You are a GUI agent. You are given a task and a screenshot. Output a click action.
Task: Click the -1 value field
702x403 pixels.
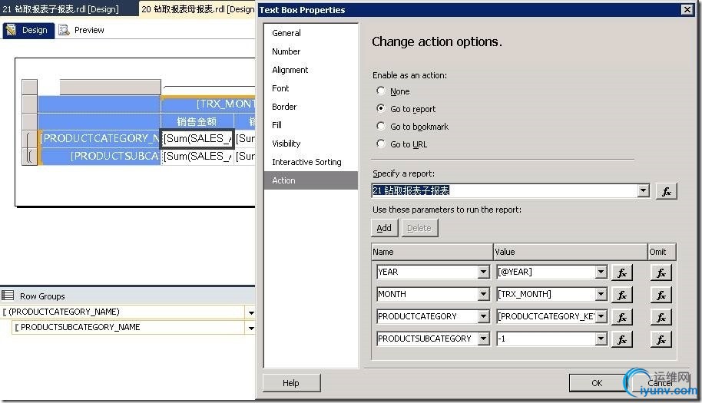[x=546, y=339]
